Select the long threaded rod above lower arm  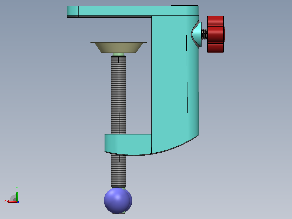pos(119,95)
